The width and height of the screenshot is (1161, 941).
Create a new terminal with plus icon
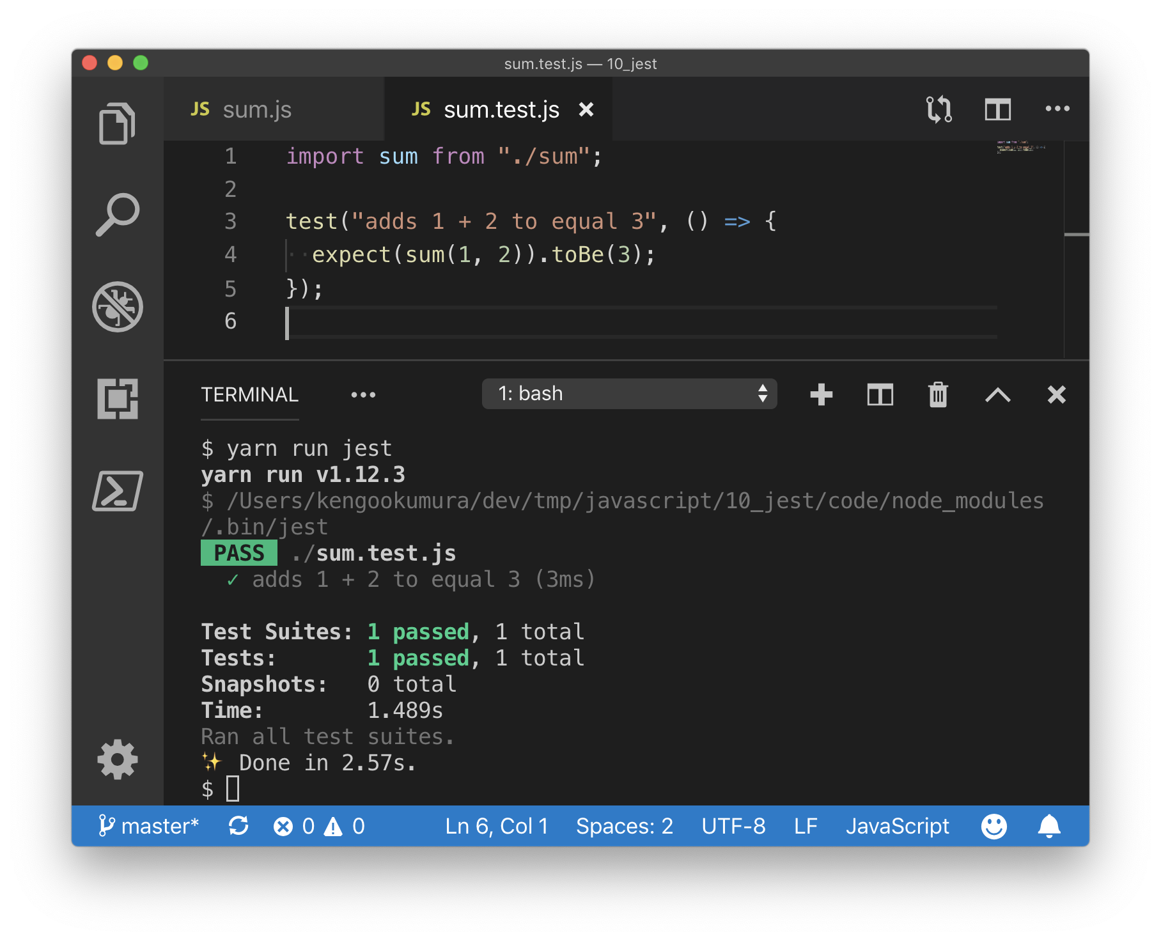pyautogui.click(x=821, y=394)
